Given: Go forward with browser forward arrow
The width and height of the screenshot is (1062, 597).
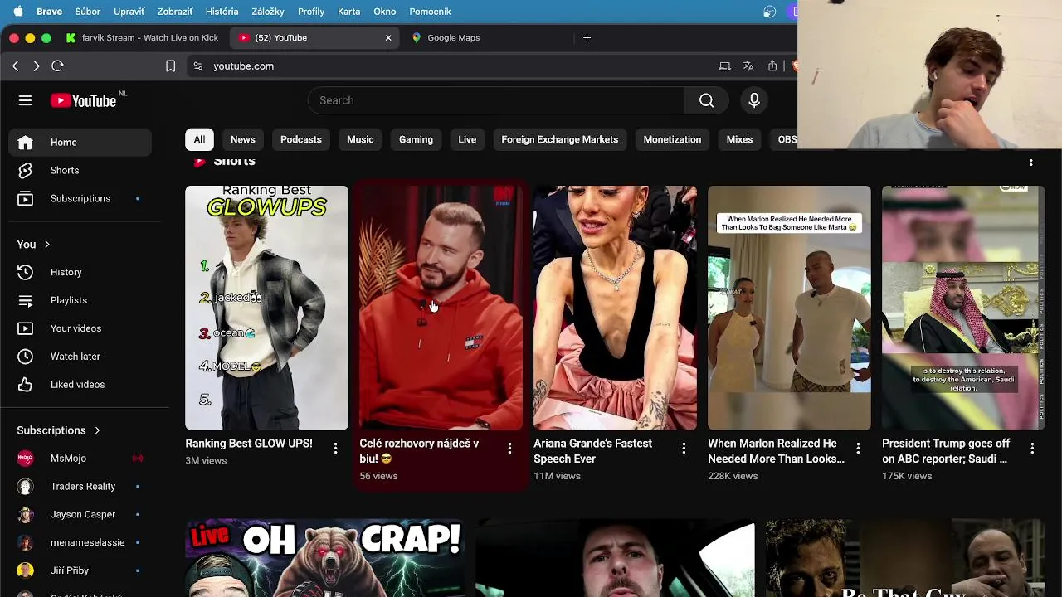Looking at the screenshot, I should point(36,66).
